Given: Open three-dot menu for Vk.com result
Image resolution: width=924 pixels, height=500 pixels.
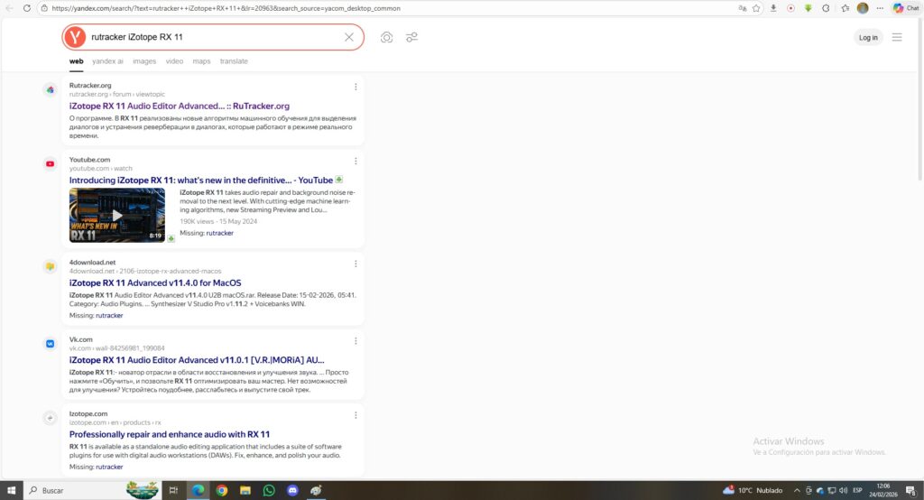Looking at the screenshot, I should [356, 340].
